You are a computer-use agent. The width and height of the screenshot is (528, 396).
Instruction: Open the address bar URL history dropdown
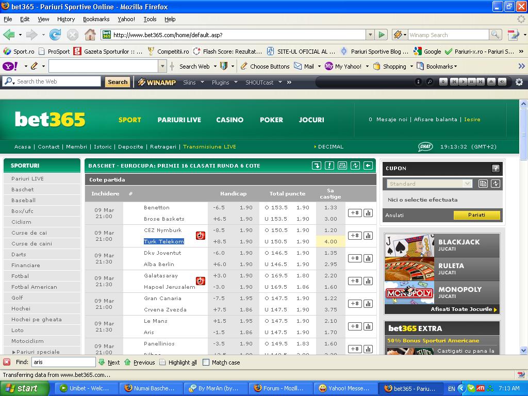coord(370,35)
